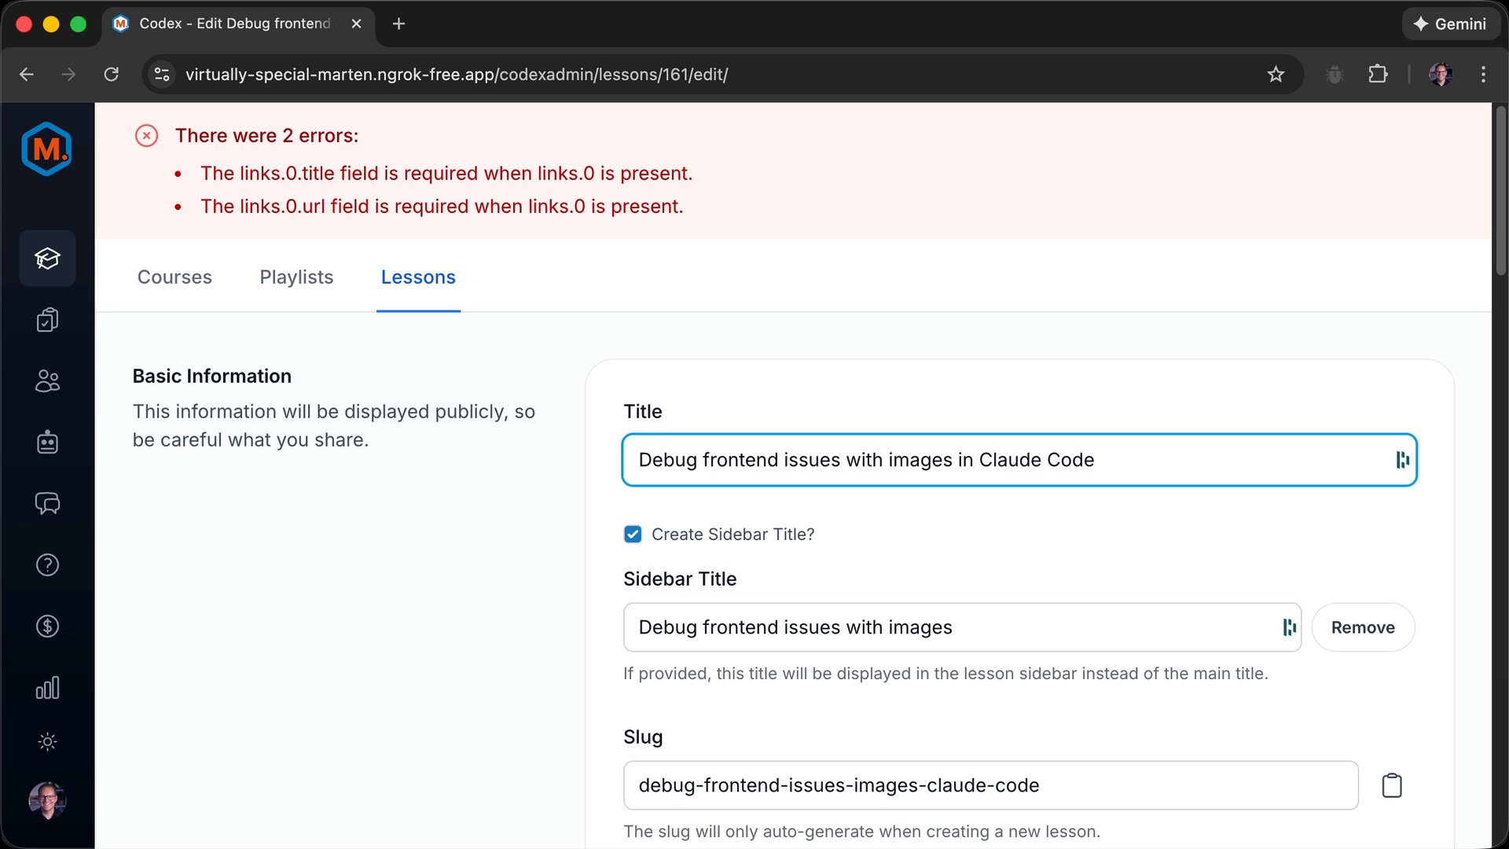Image resolution: width=1509 pixels, height=849 pixels.
Task: Open the Courses section via graduation cap icon
Action: 47,258
